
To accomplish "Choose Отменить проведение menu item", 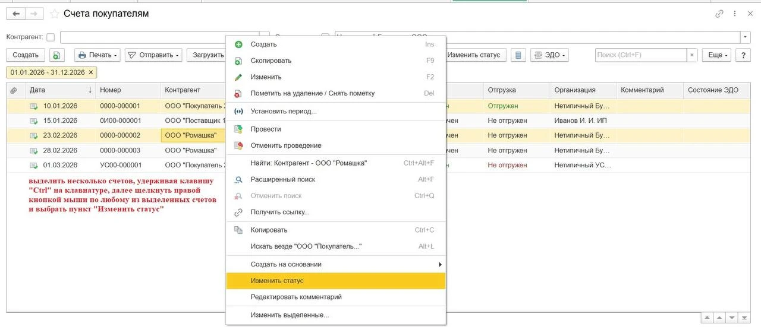I will 336,145.
